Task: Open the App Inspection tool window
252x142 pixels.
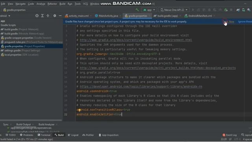Action: coord(109,135)
